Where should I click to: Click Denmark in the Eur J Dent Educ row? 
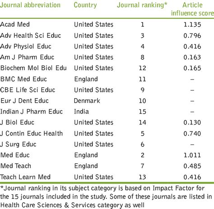(87, 101)
